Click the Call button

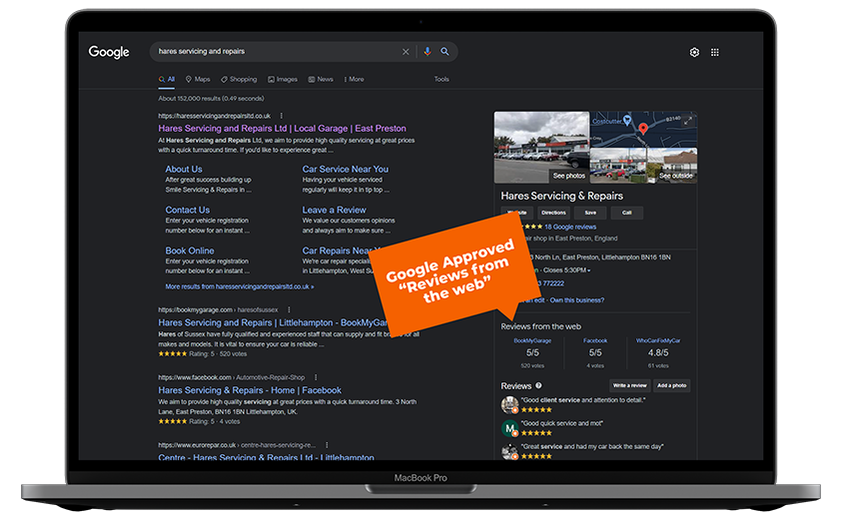[626, 213]
